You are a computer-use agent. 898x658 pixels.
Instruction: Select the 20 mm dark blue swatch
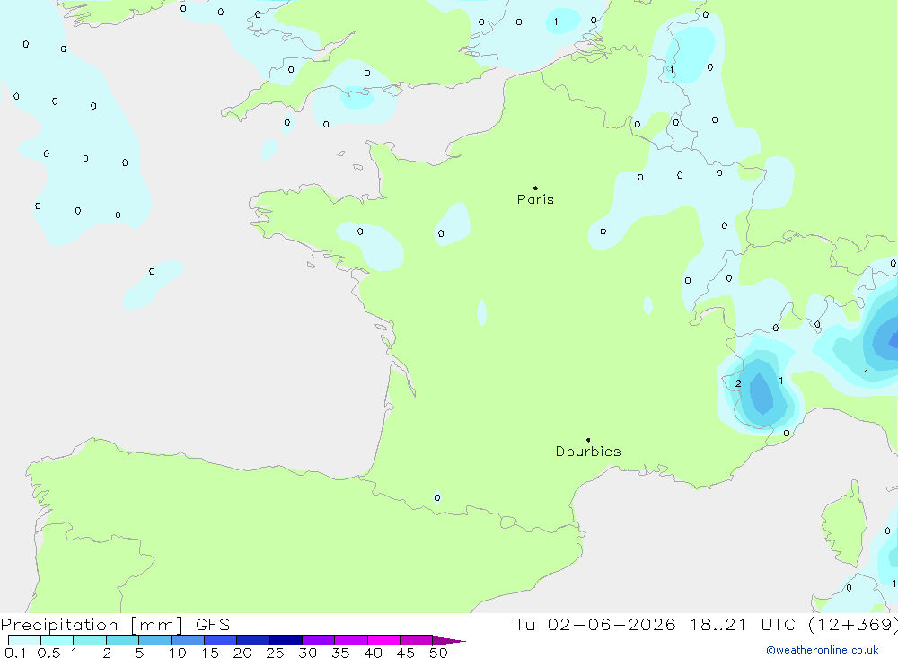(x=252, y=640)
